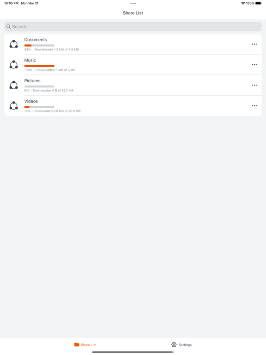Tap the multitasking three-dot menu at top
Image resolution: width=266 pixels, height=355 pixels.
click(x=133, y=3)
